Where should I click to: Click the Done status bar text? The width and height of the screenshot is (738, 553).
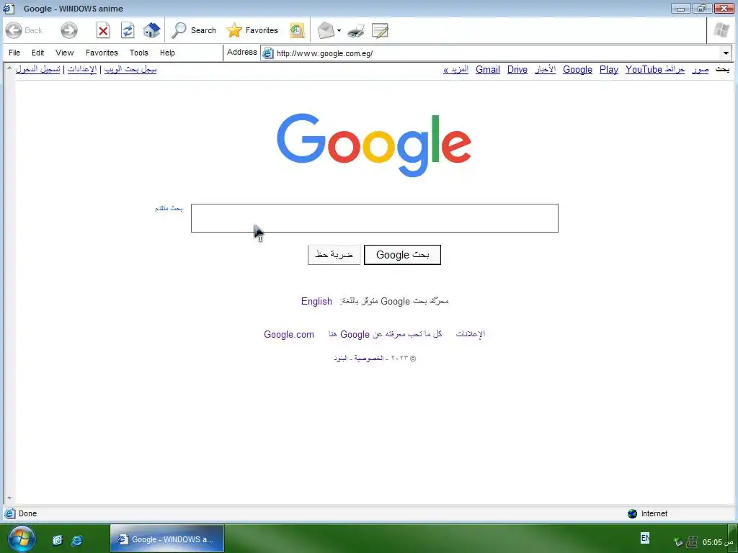click(x=28, y=513)
